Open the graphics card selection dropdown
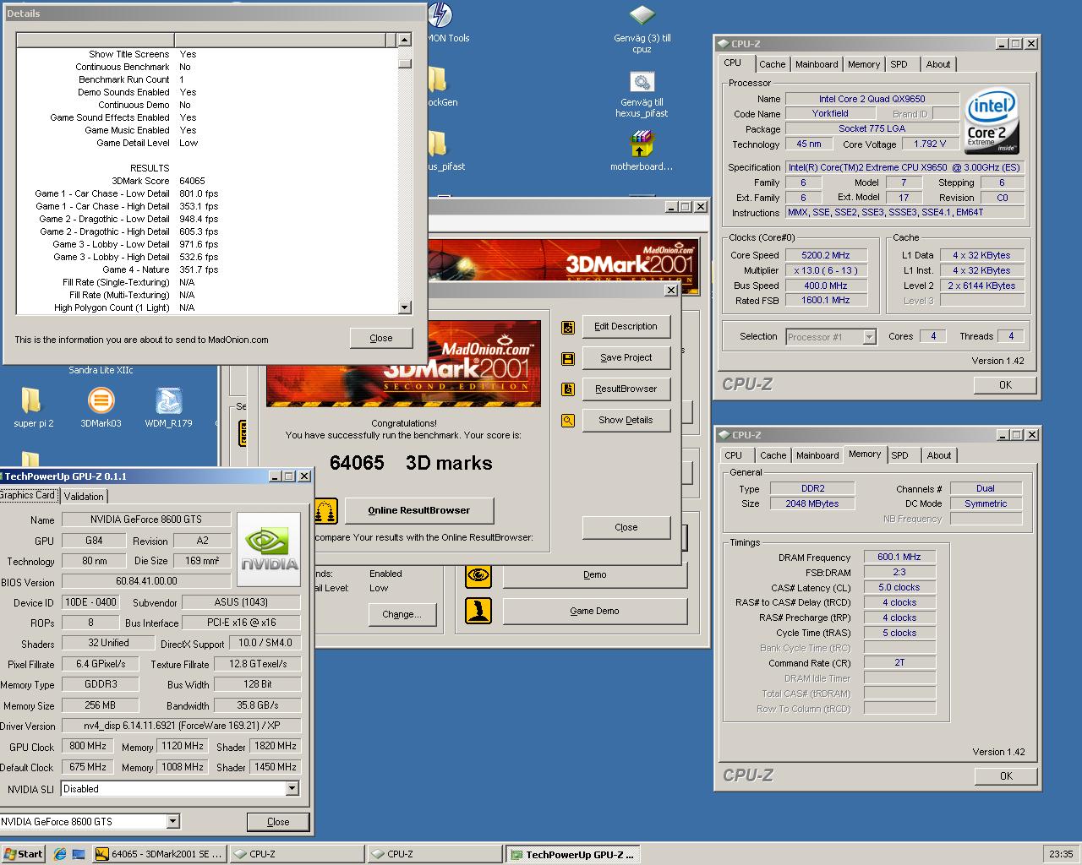 (x=172, y=821)
